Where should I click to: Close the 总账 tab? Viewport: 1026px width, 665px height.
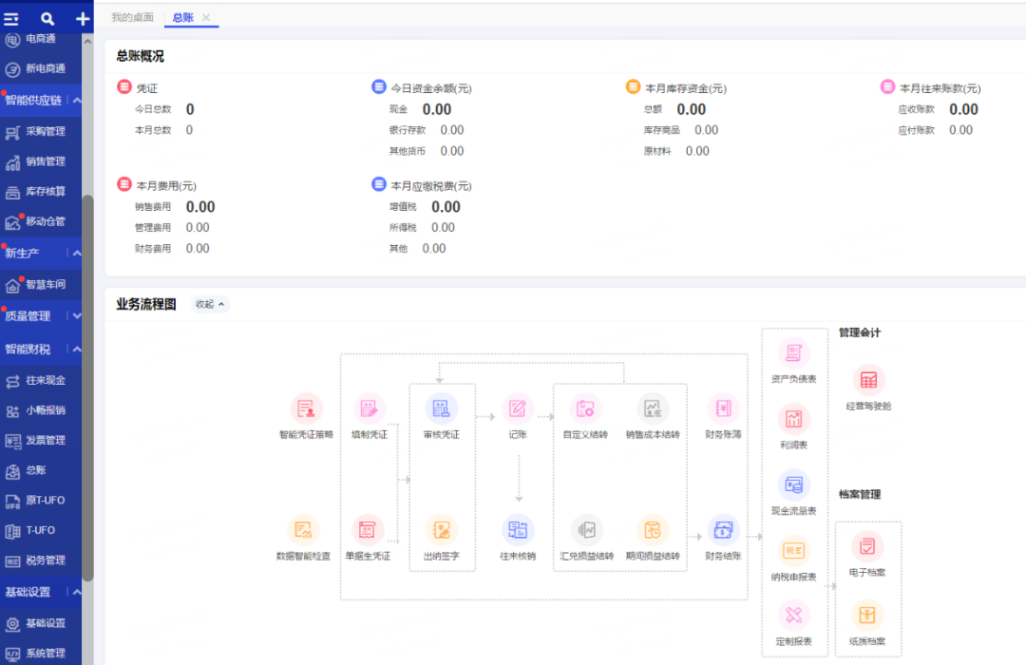coord(206,17)
